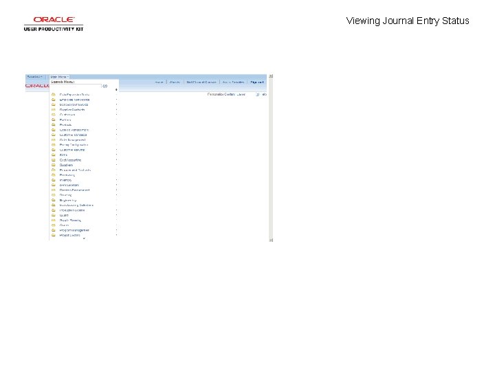Expand the Favorites dropdown

[x=35, y=77]
